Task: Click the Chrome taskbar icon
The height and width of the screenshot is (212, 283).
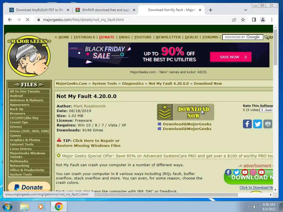Action: (59, 206)
